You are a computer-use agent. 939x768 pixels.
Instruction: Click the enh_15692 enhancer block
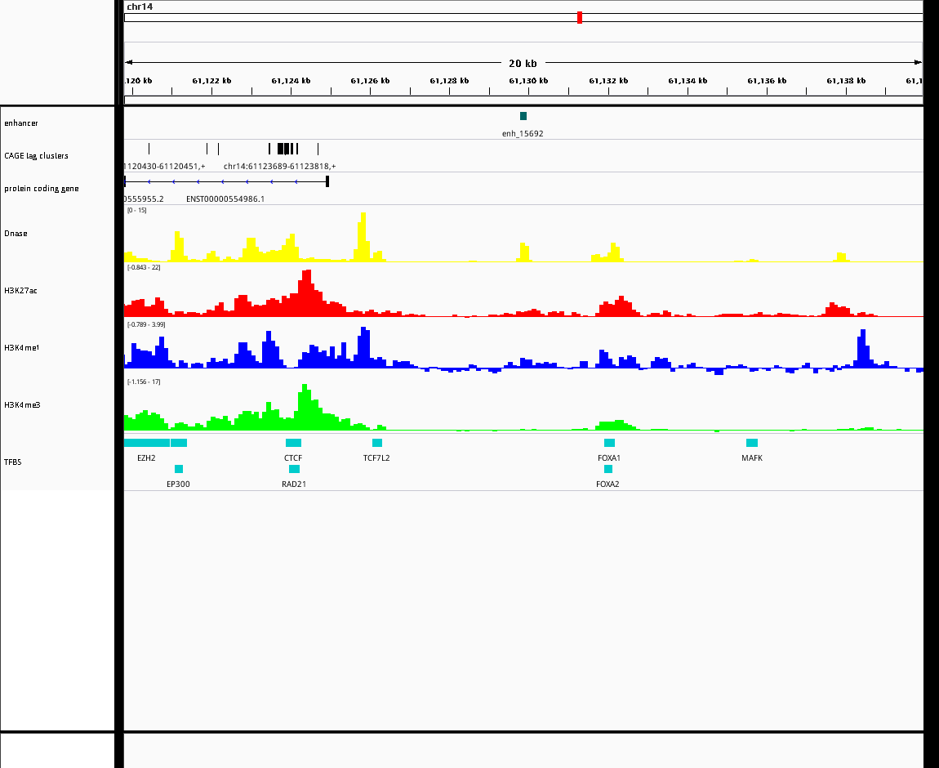[523, 116]
